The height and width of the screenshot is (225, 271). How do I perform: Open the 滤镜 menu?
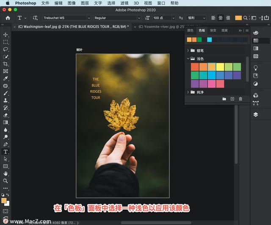point(124,3)
